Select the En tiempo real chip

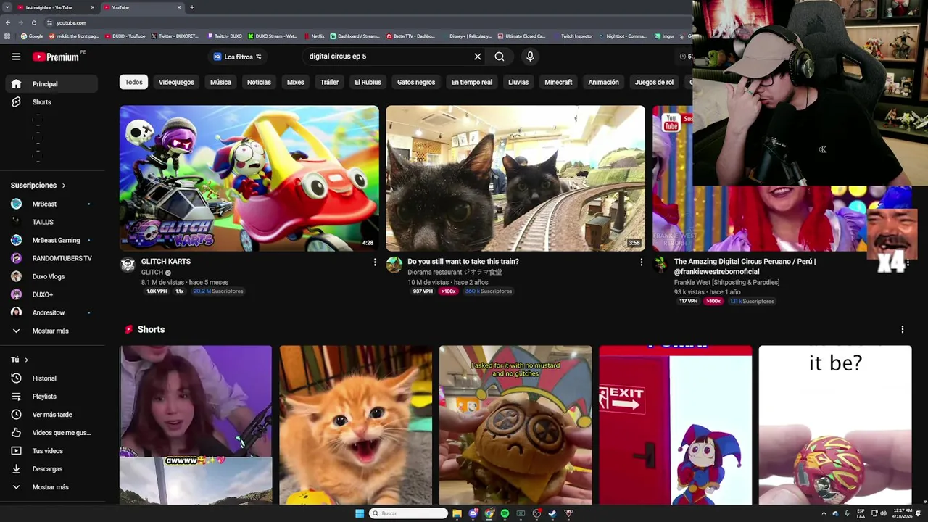(471, 83)
